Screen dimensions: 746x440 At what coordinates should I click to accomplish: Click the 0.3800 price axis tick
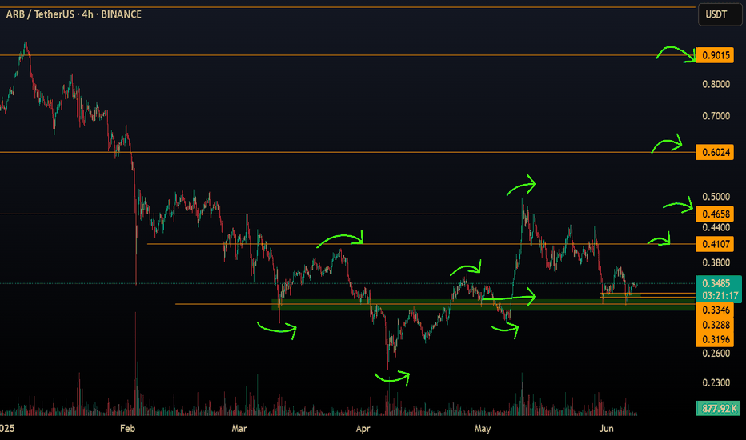(716, 262)
